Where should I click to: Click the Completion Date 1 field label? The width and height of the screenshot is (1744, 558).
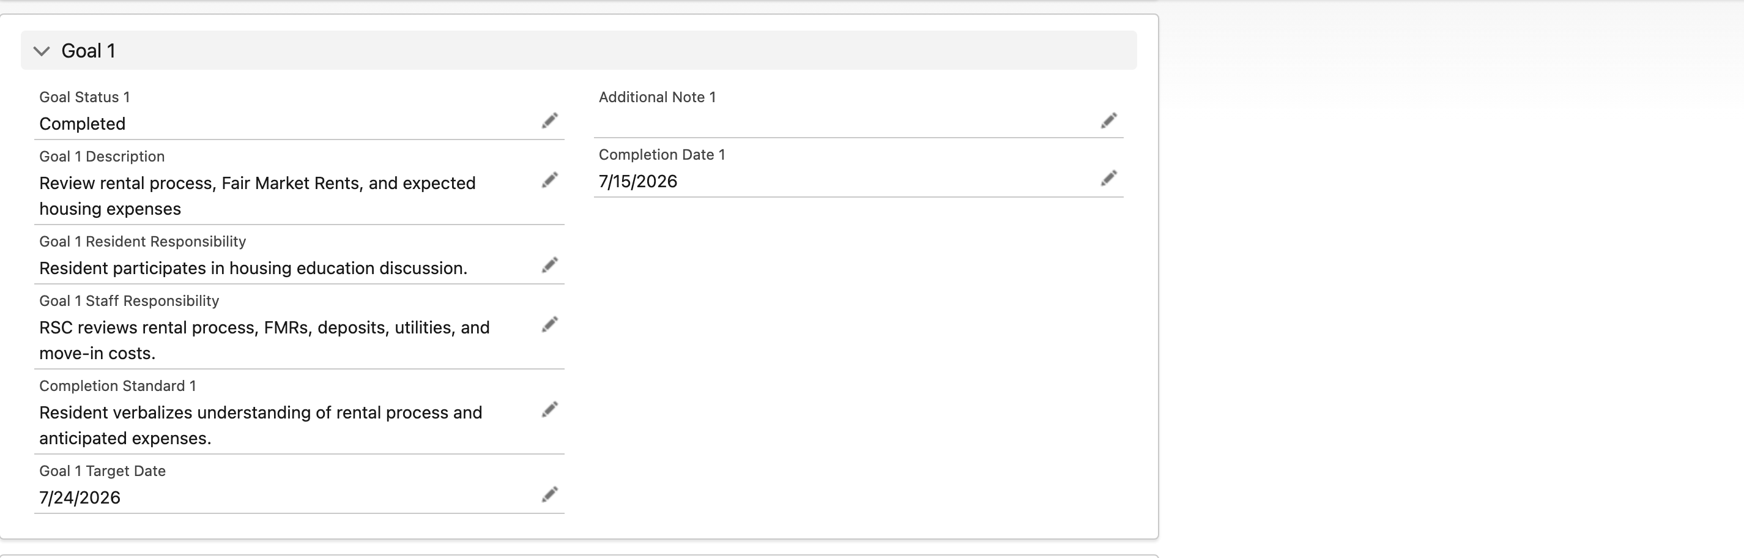661,154
